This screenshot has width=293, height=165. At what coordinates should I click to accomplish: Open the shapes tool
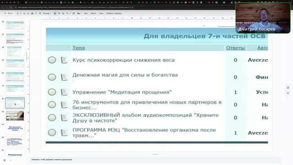(x=63, y=13)
